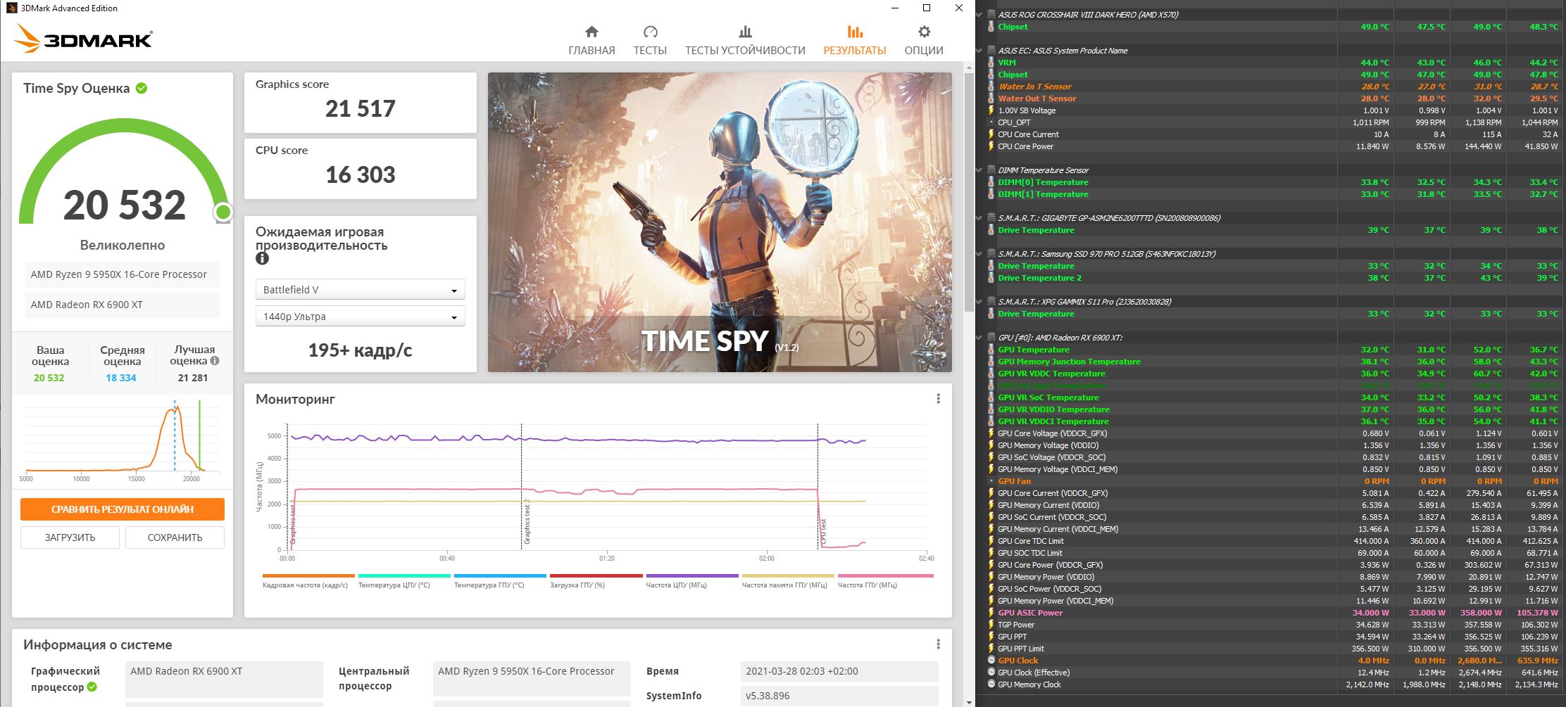Click lightning icon of GPU Core Voltage (VDDCR_GFX)
Image resolution: width=1566 pixels, height=707 pixels.
pyautogui.click(x=991, y=433)
